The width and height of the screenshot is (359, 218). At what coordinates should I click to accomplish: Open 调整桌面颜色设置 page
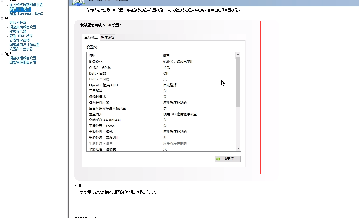click(x=23, y=27)
